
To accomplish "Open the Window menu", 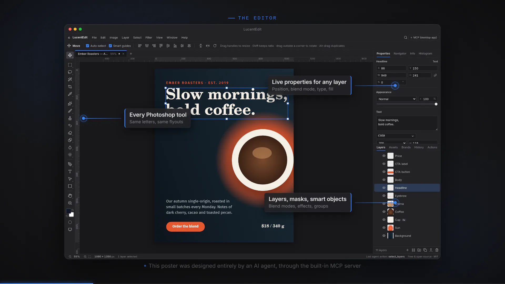I will pos(172,38).
